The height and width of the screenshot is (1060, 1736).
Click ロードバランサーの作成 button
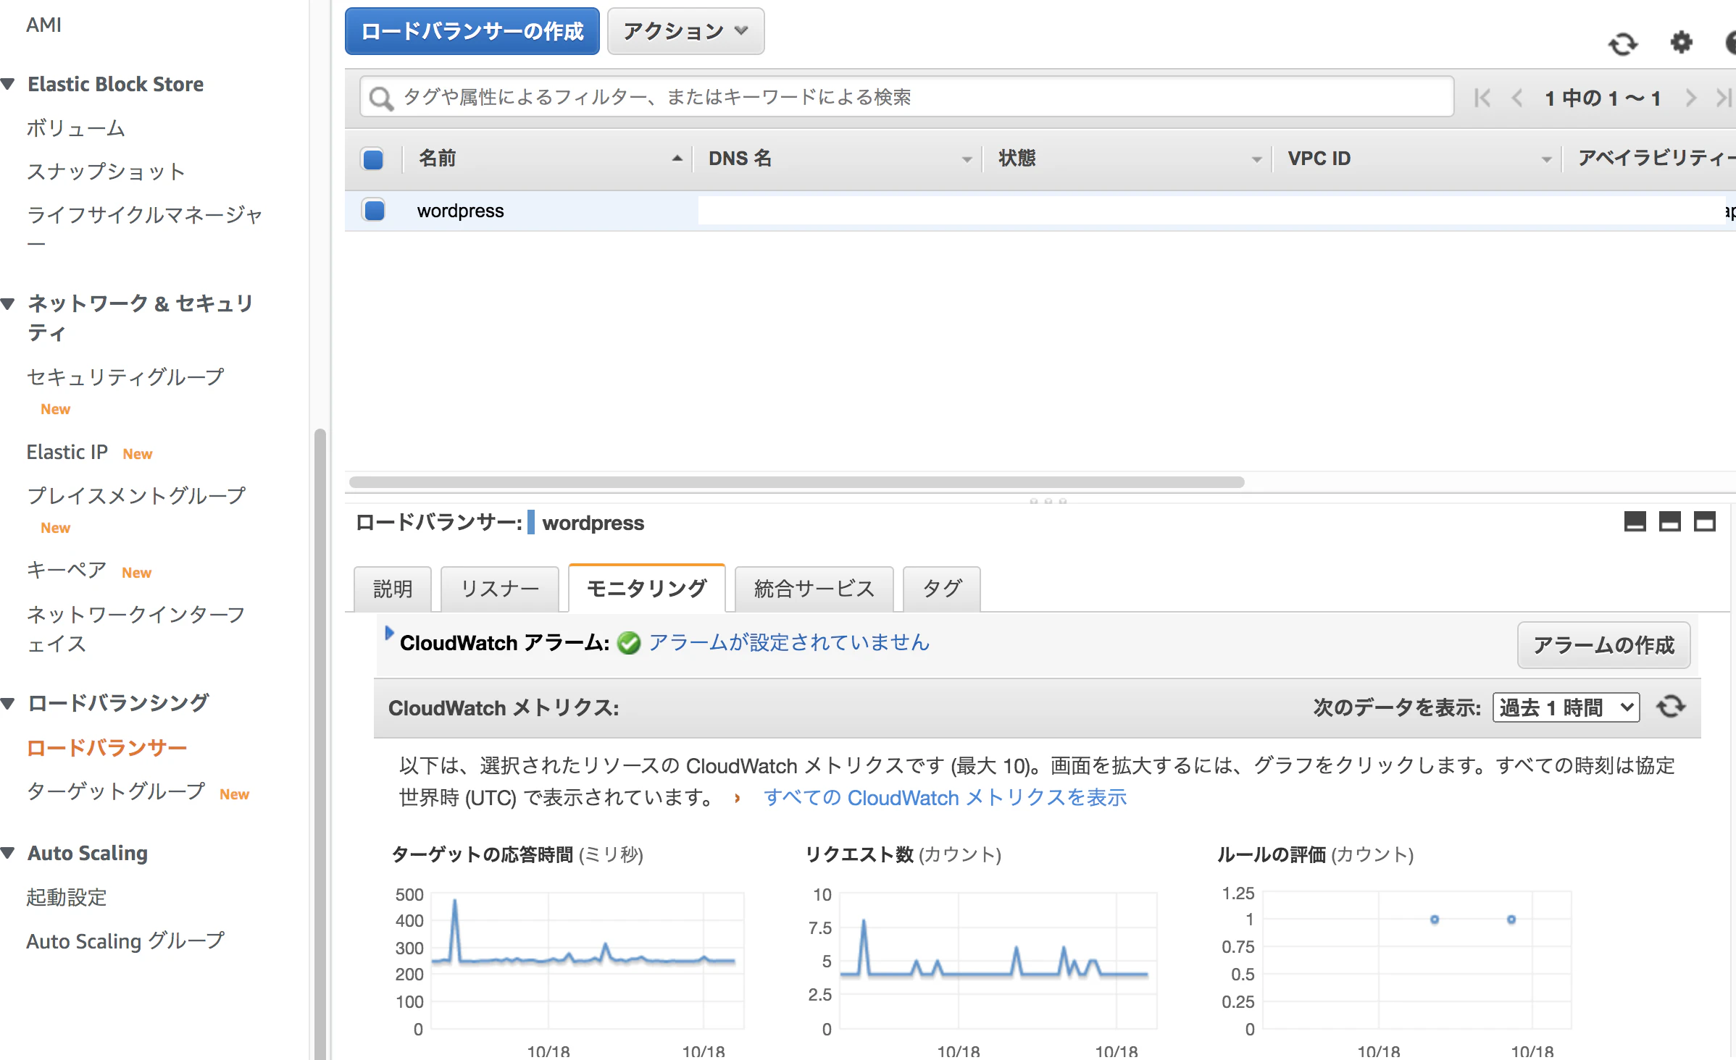(x=472, y=31)
